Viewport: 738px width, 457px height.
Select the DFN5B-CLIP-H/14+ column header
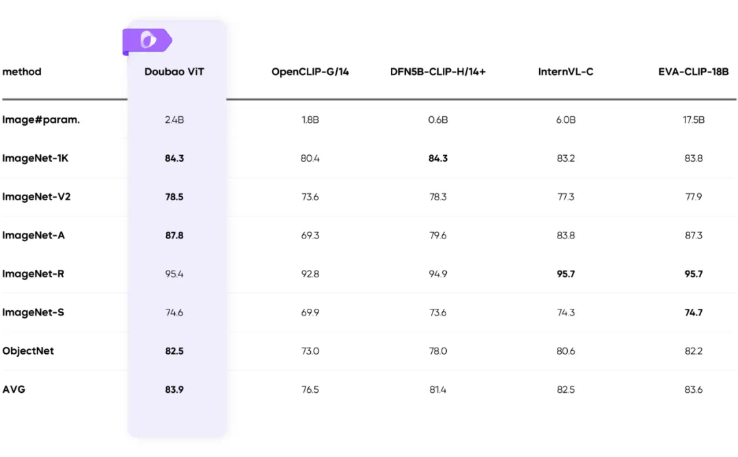(437, 72)
